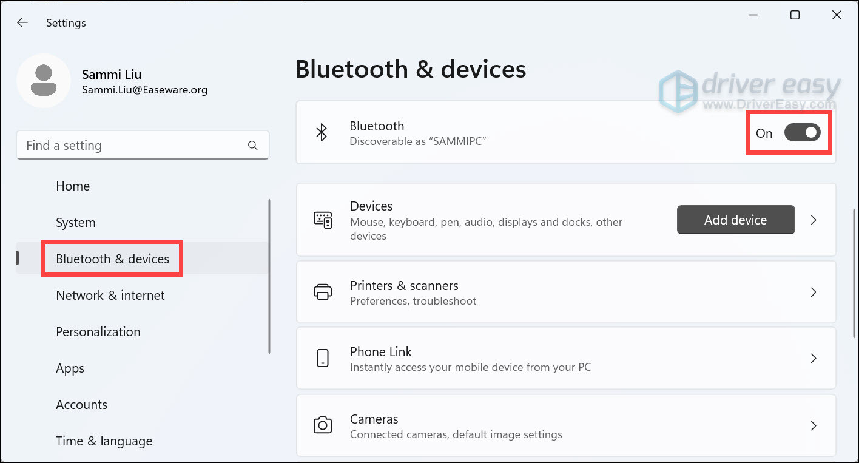Select the Devices keyboard-and-mouse icon
Image resolution: width=859 pixels, height=463 pixels.
324,220
